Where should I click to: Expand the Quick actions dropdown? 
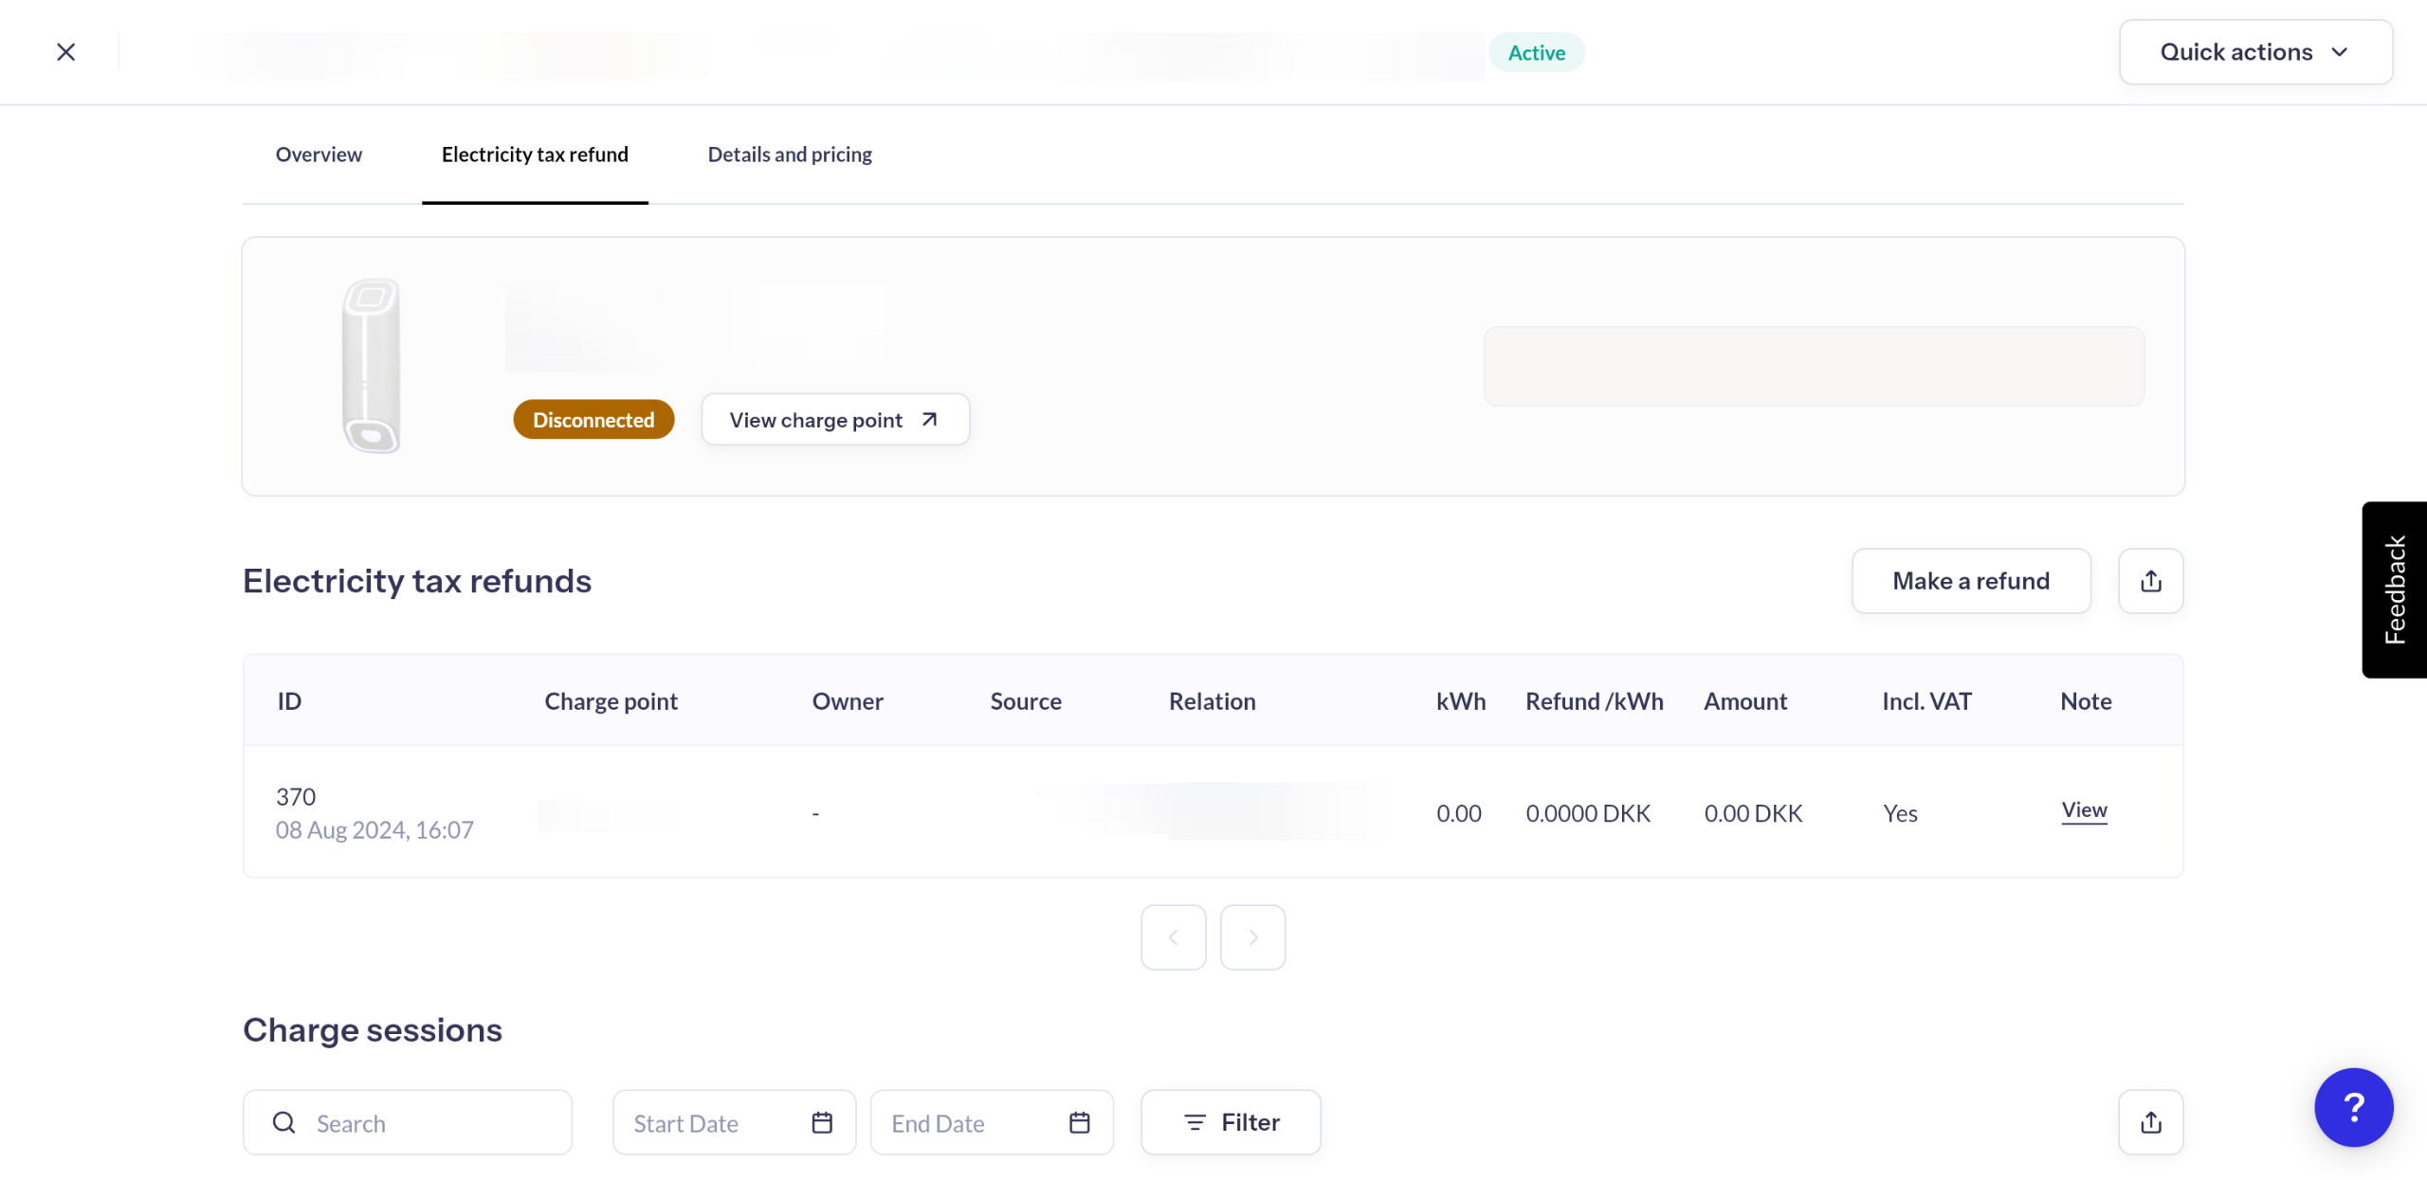coord(2254,52)
